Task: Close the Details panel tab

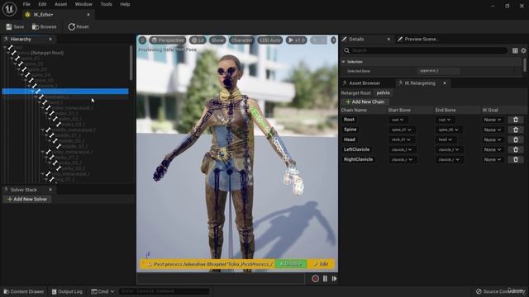Action: click(388, 39)
